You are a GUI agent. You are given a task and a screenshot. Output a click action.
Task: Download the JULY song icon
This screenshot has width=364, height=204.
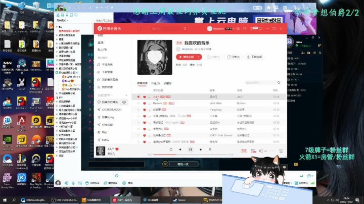(x=149, y=97)
